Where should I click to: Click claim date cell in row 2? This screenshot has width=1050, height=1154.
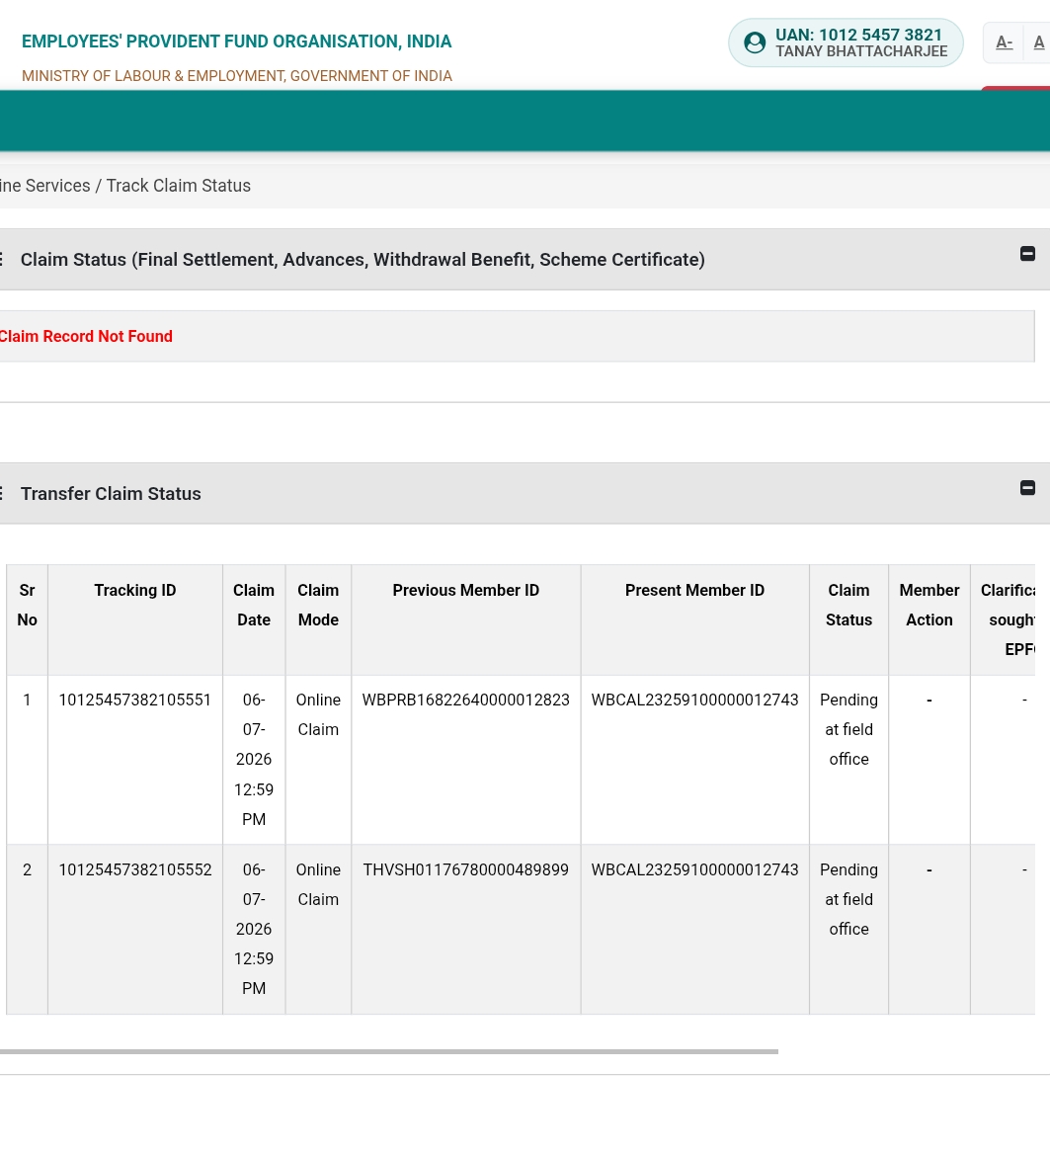point(253,929)
